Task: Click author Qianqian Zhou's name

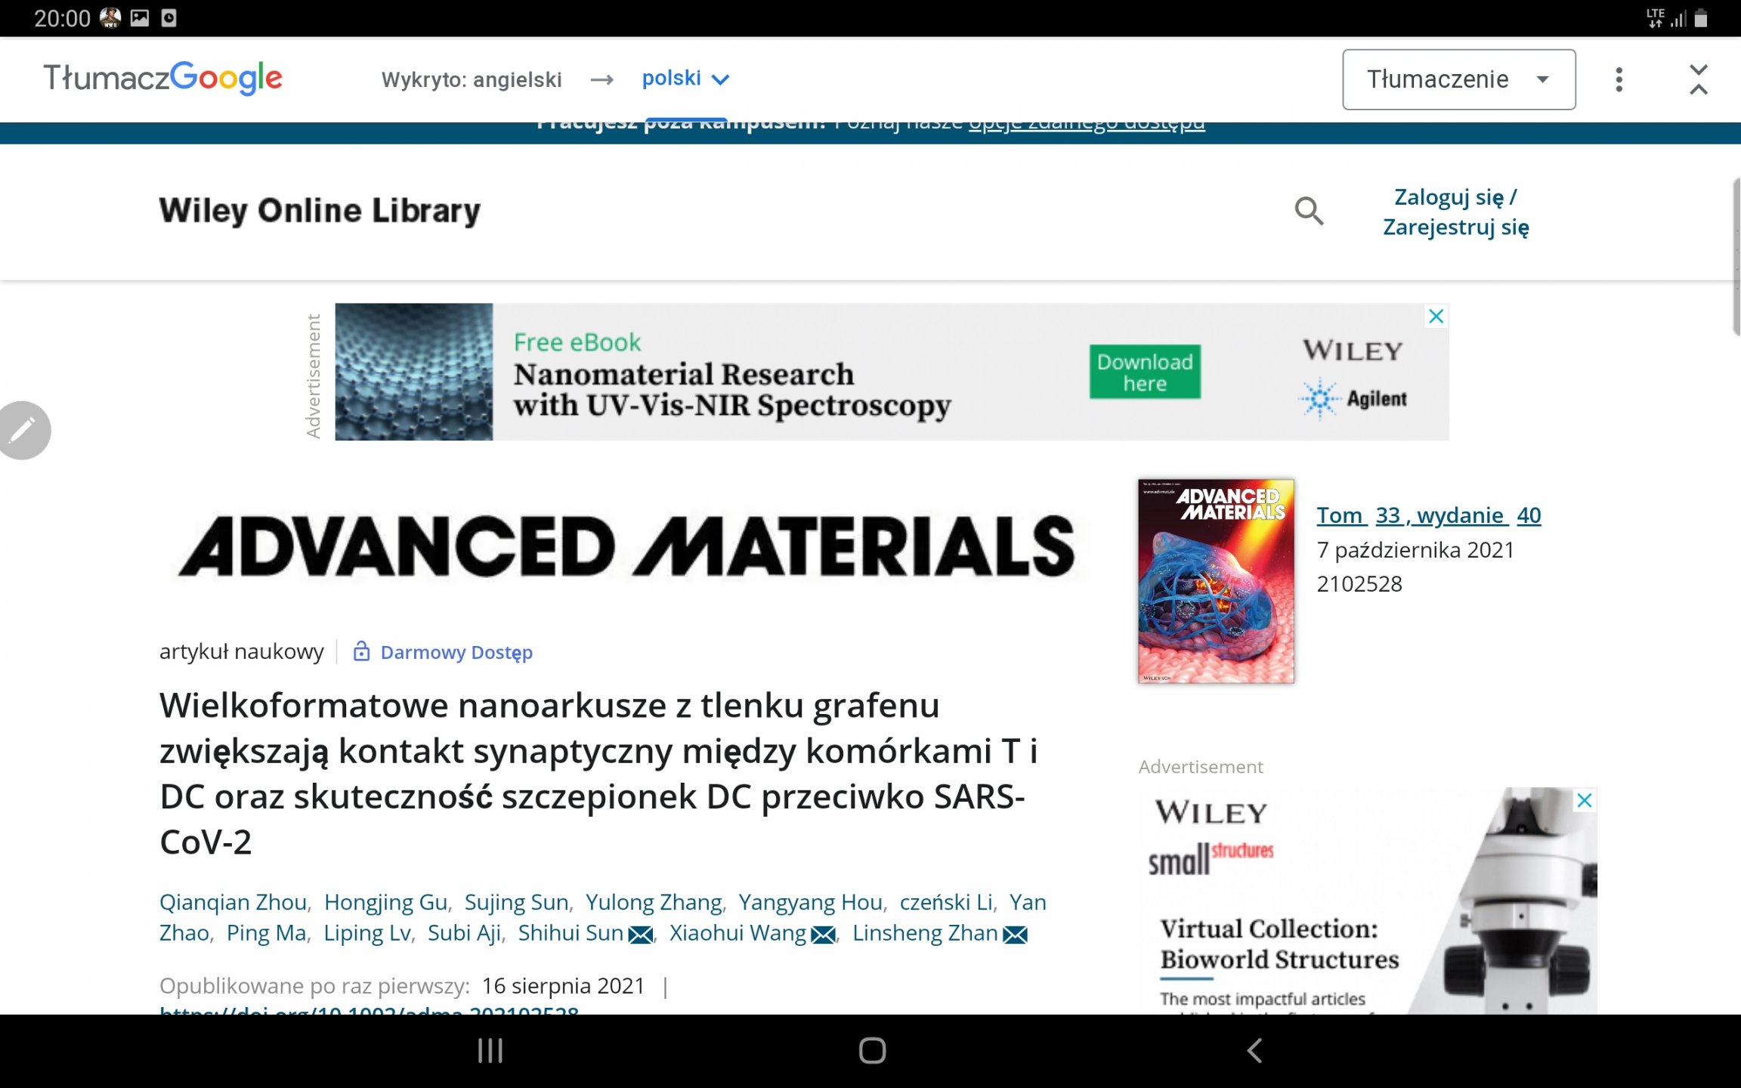Action: (233, 902)
